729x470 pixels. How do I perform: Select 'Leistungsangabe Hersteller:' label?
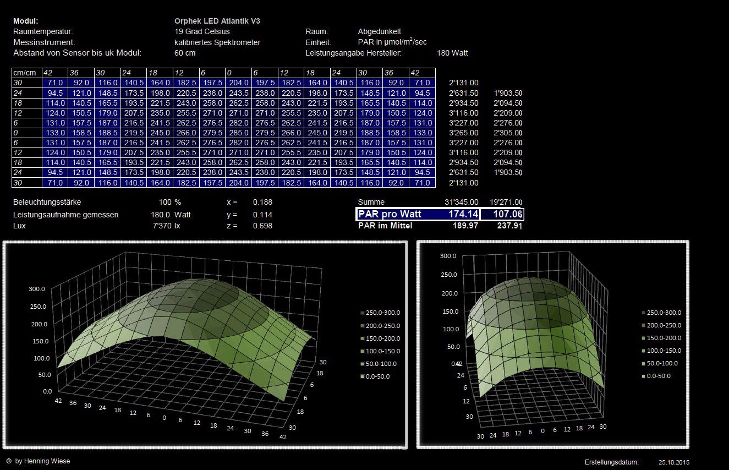(353, 53)
